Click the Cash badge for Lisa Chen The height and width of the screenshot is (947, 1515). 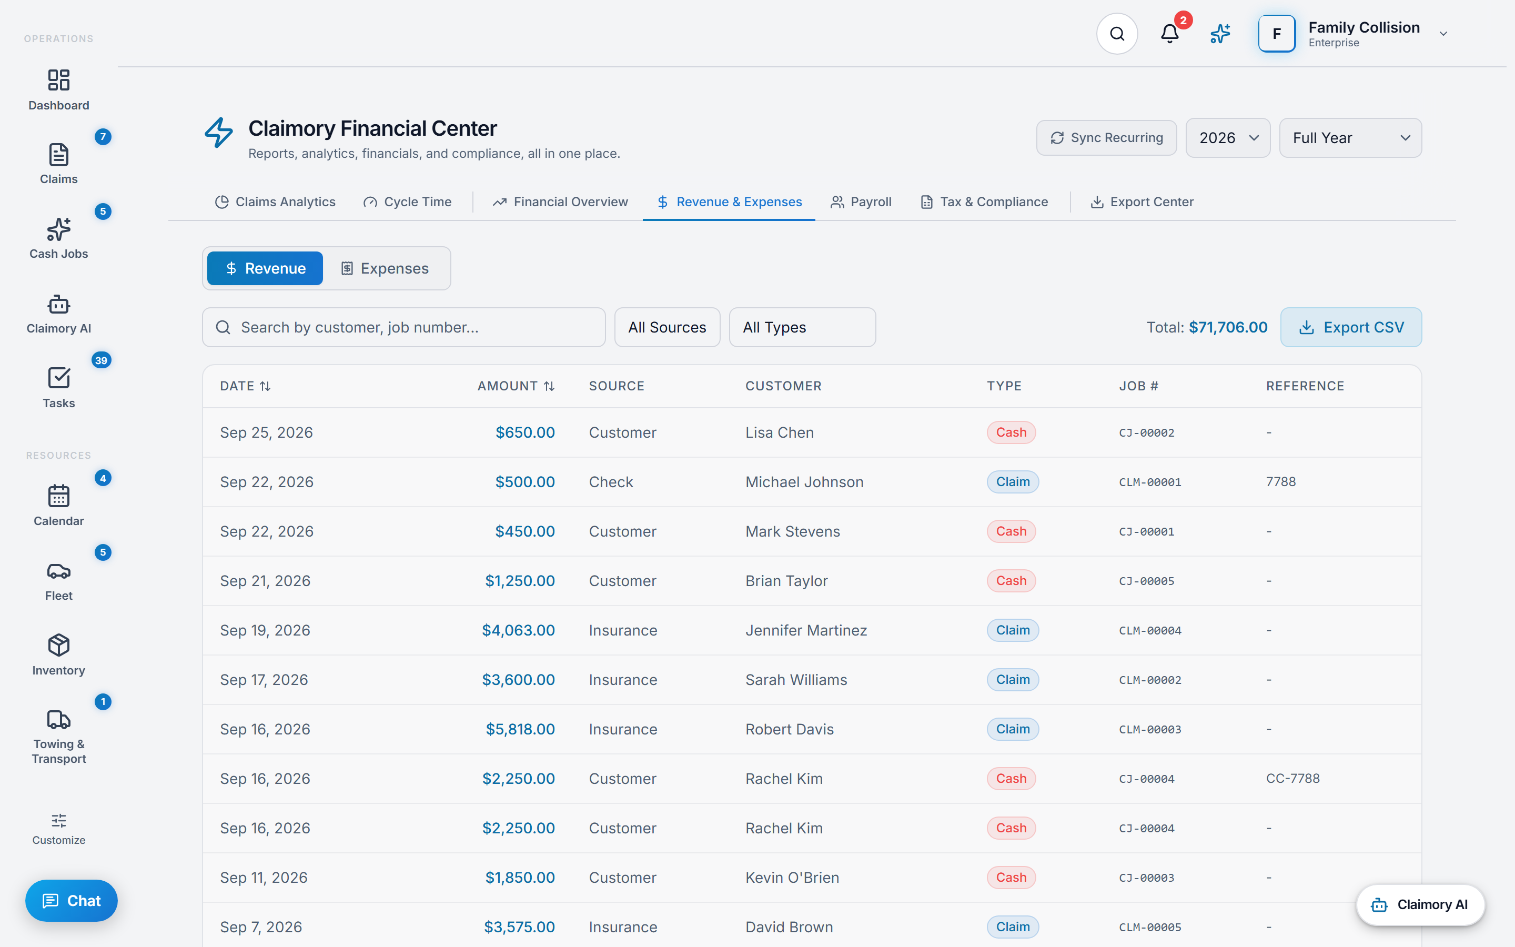[x=1011, y=433]
